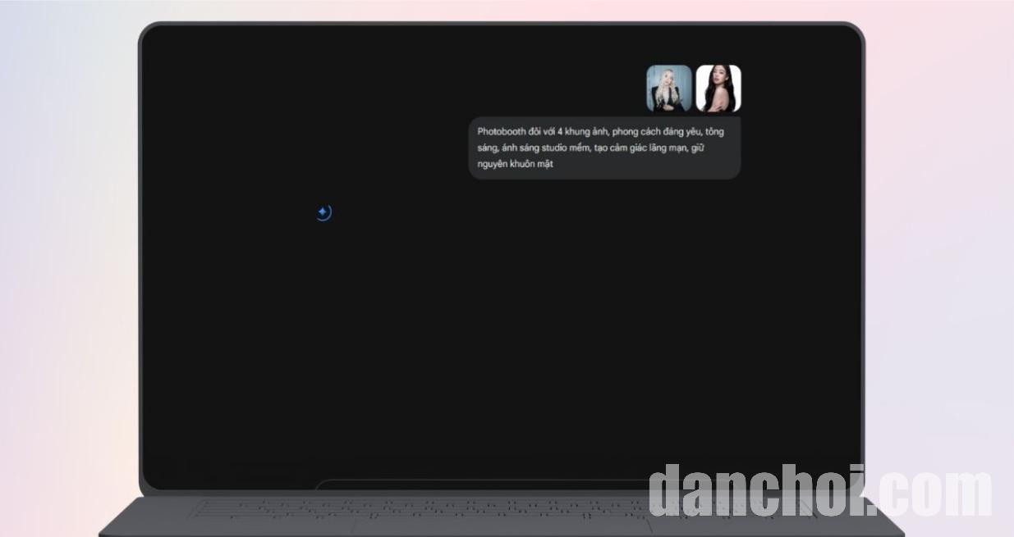The height and width of the screenshot is (537, 1014).
Task: Click "nguyên khuôn mặt" on the last line
Action: coord(515,165)
